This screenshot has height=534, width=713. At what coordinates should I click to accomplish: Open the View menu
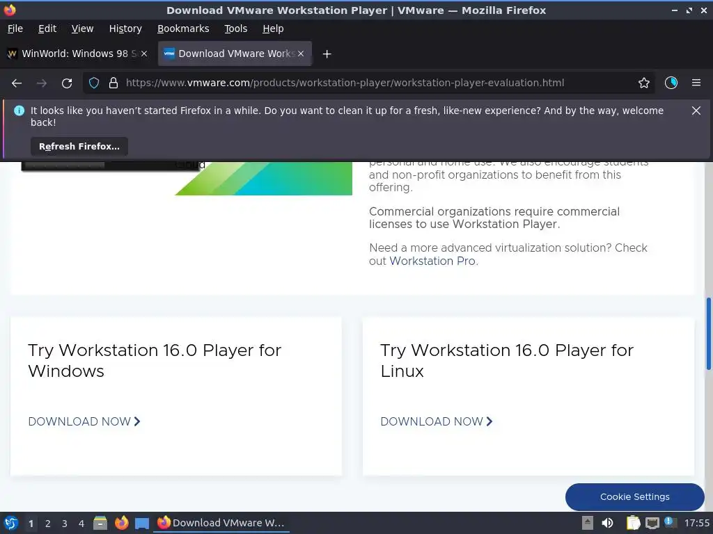pos(82,29)
